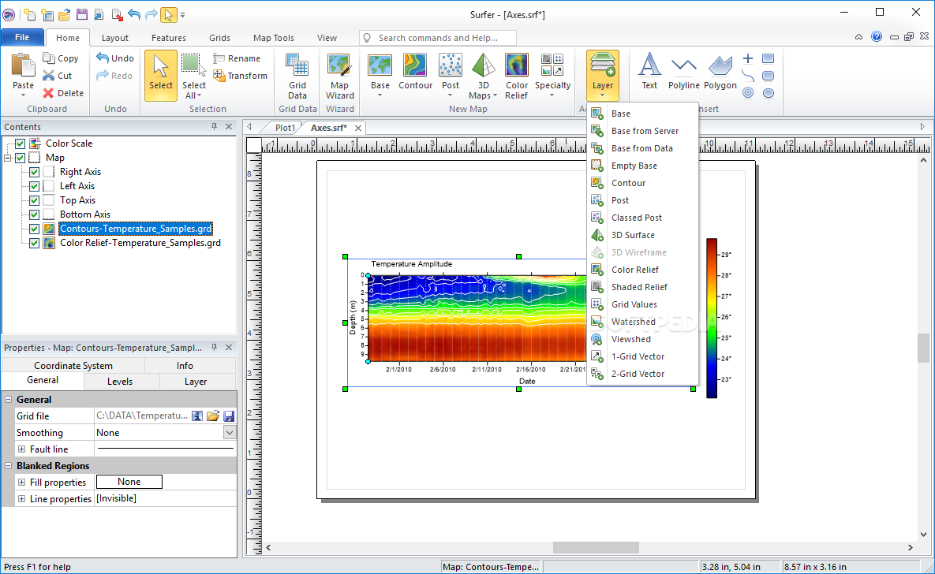The width and height of the screenshot is (935, 574).
Task: Click the horizontal scrollbar thumb
Action: point(596,547)
